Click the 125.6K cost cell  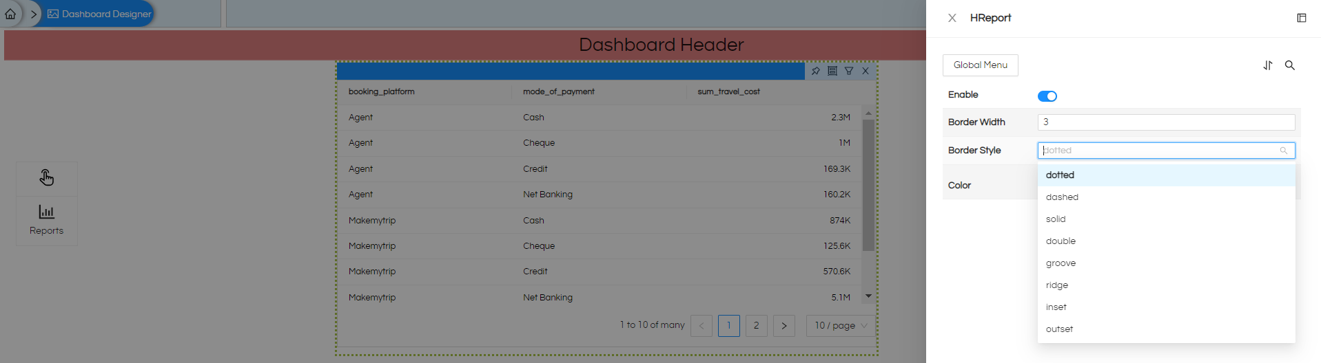(837, 246)
